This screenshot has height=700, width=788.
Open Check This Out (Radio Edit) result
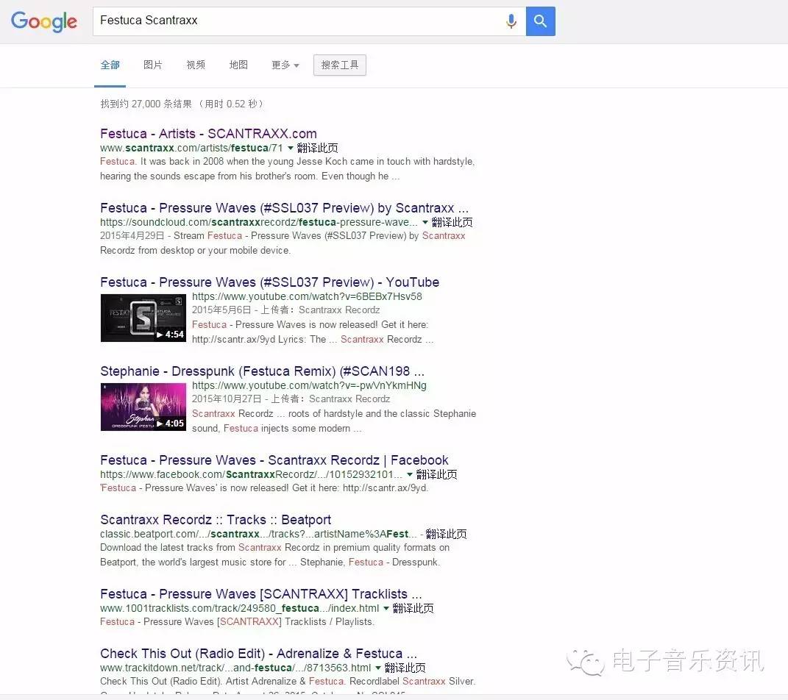point(258,654)
